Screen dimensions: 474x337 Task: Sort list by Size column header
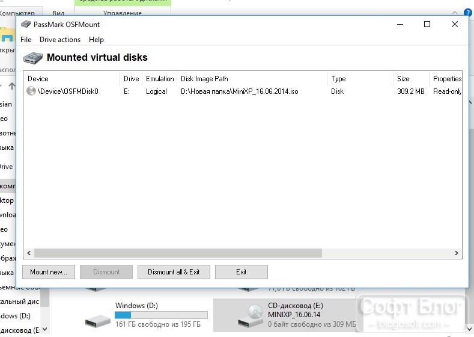[411, 79]
